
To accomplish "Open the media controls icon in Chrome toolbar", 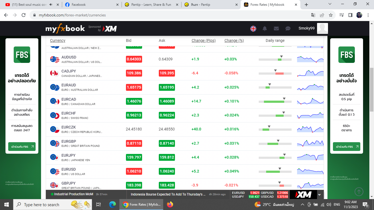I will point(341,15).
